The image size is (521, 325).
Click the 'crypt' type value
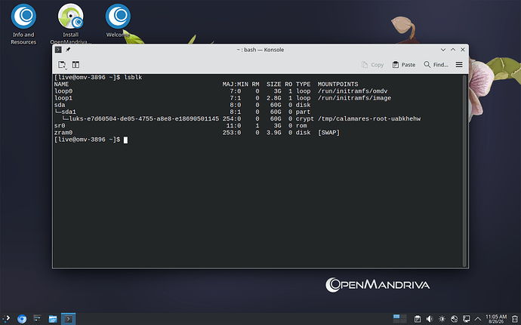point(305,119)
